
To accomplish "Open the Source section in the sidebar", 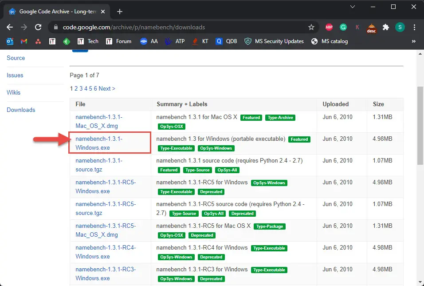I will tap(16, 58).
